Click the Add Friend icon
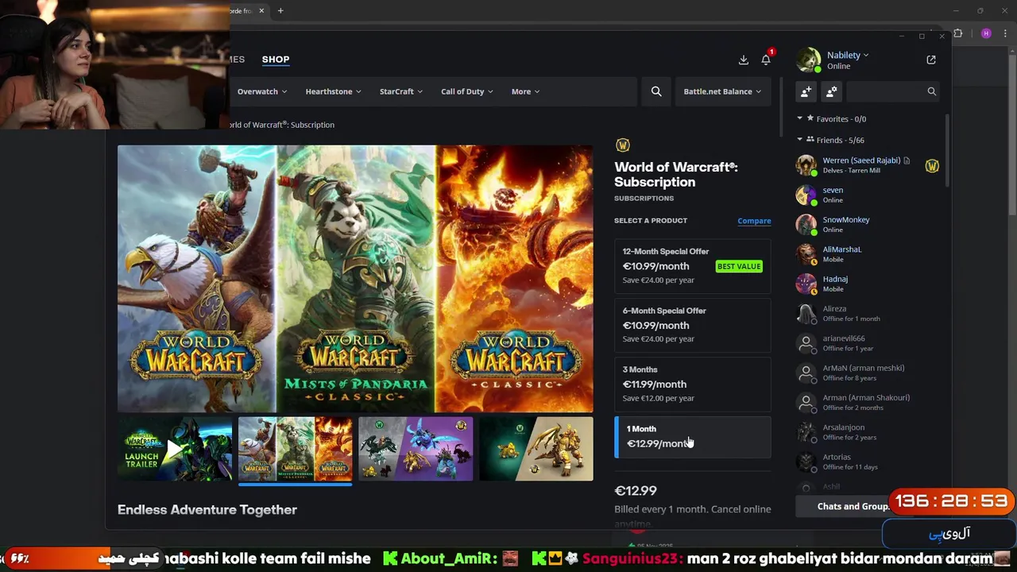This screenshot has height=572, width=1017. (806, 91)
